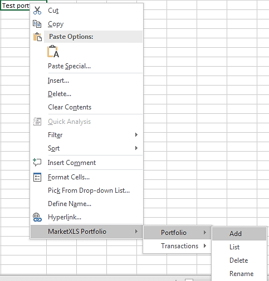The image size is (269, 281).
Task: Expand the Transactions submenu arrow
Action: [205, 246]
